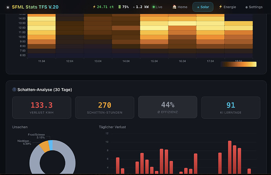Click the house icon in Home tab
The width and height of the screenshot is (271, 175).
point(174,7)
